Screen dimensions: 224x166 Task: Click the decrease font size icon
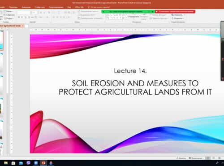coord(44,13)
